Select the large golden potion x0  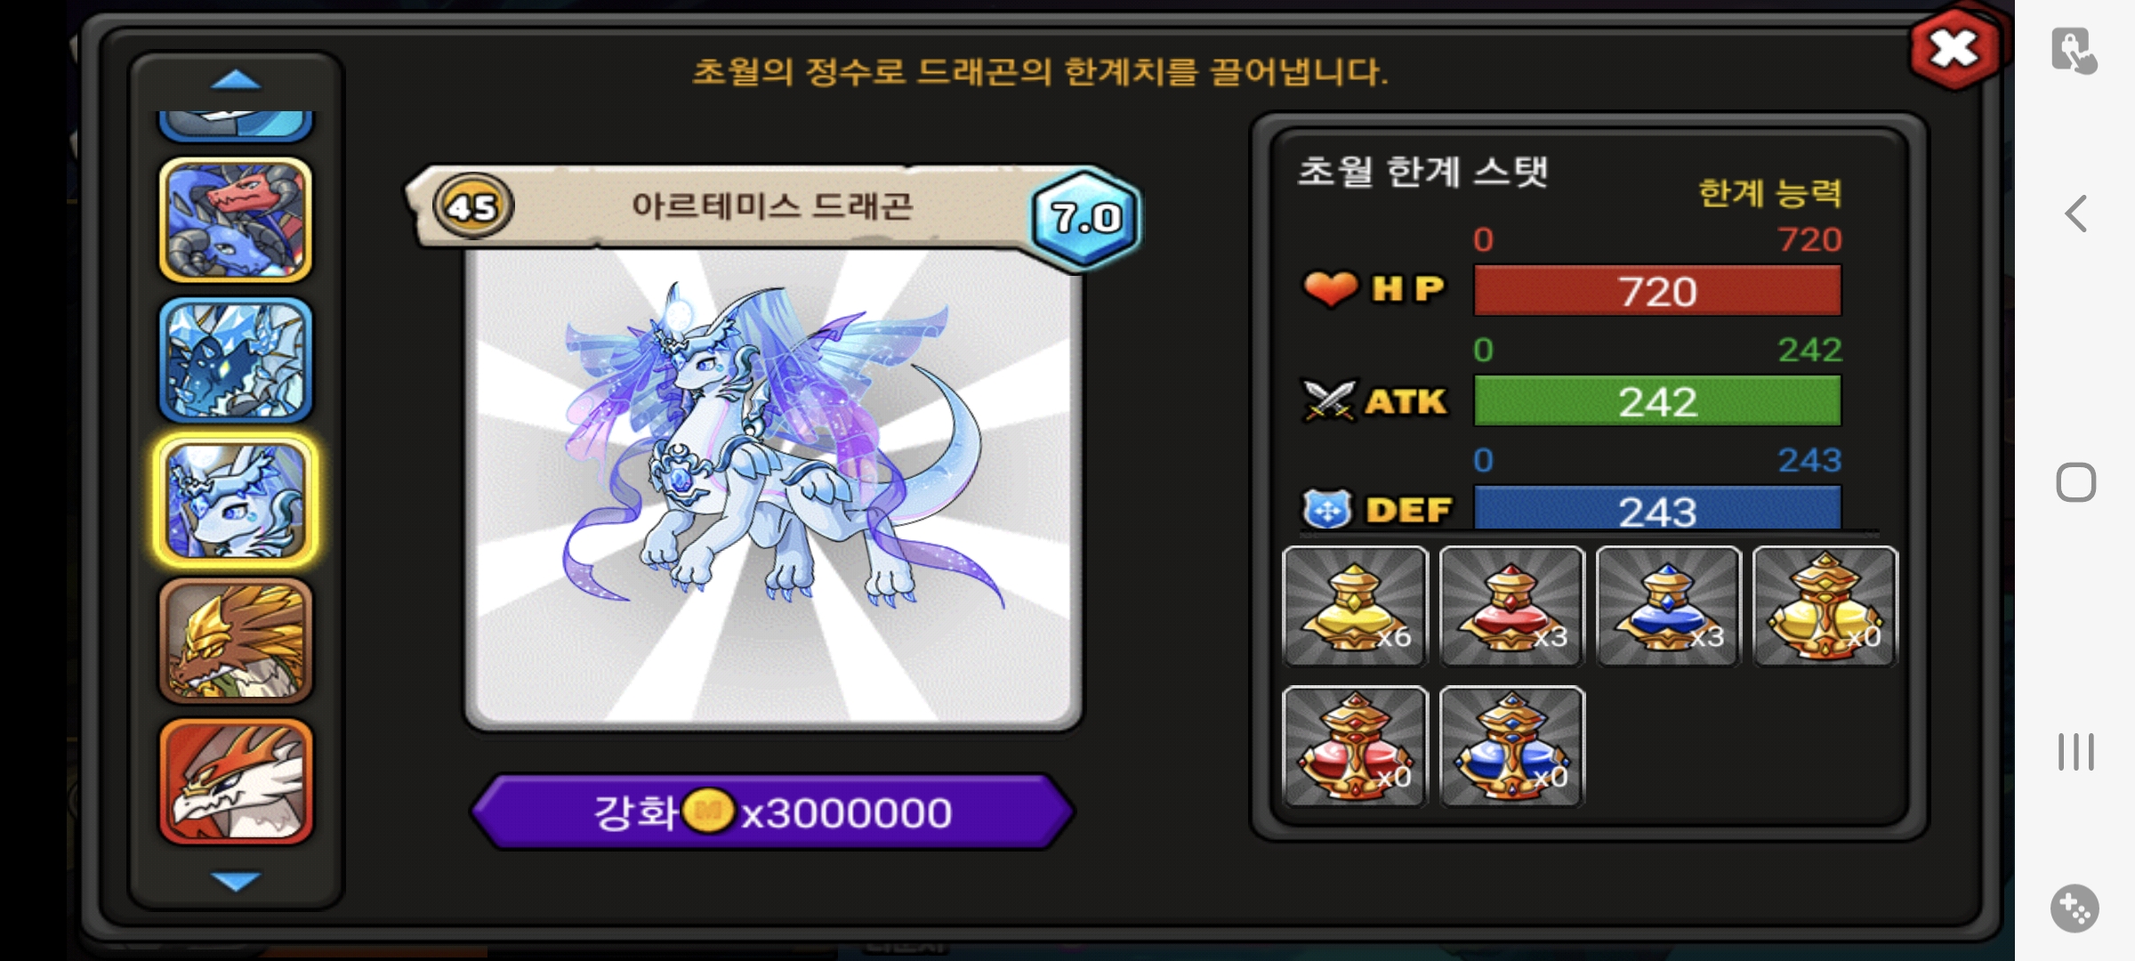[1825, 606]
